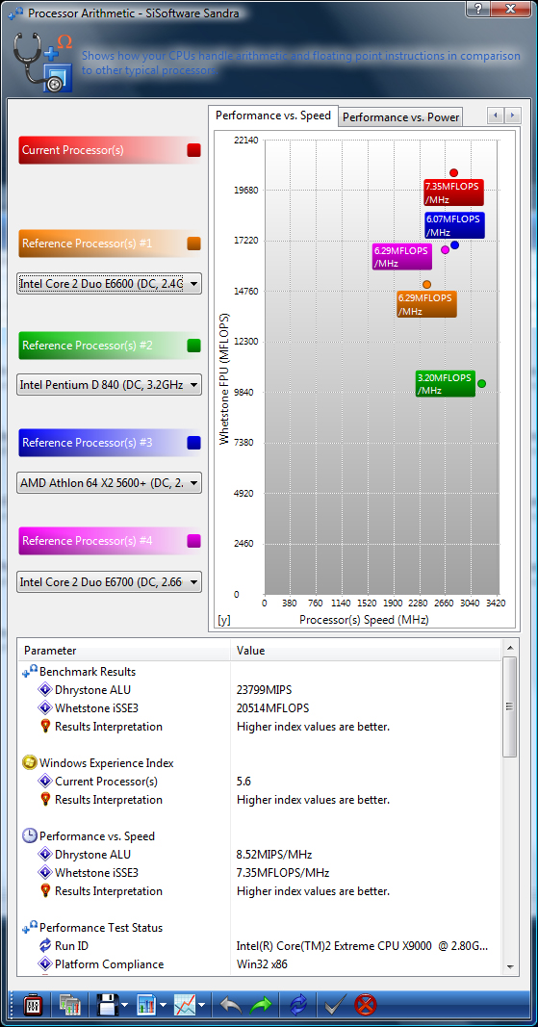Click the red 7.35MFLOPS/MHz chart label
Screen dimensions: 538x1027
pos(453,193)
